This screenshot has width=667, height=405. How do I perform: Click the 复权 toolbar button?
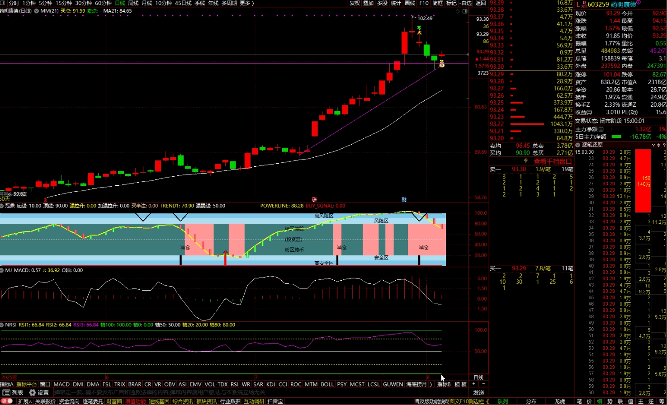click(355, 3)
